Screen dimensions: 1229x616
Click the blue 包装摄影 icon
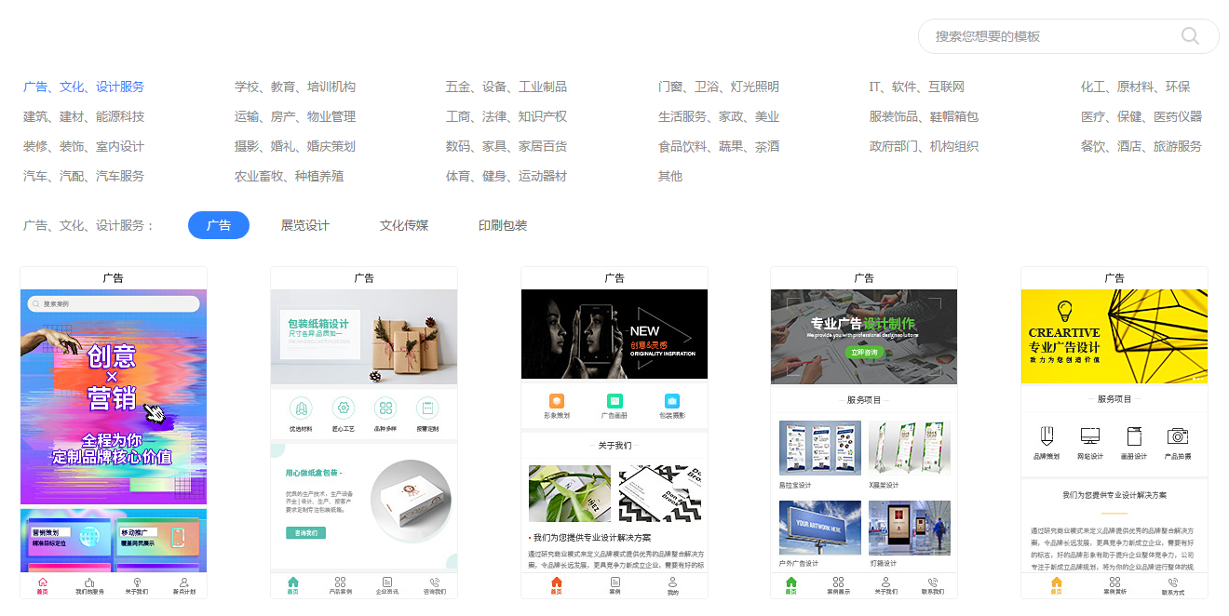click(x=672, y=401)
